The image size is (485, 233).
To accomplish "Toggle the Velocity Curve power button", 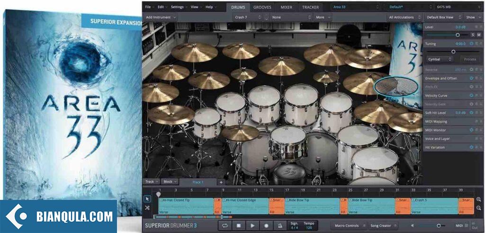I will click(471, 96).
